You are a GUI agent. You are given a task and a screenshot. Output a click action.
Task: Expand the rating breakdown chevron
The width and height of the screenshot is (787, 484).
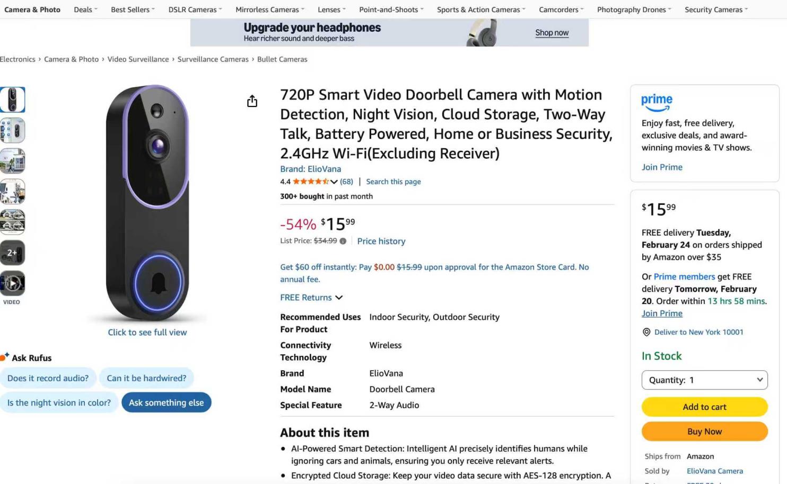click(334, 182)
